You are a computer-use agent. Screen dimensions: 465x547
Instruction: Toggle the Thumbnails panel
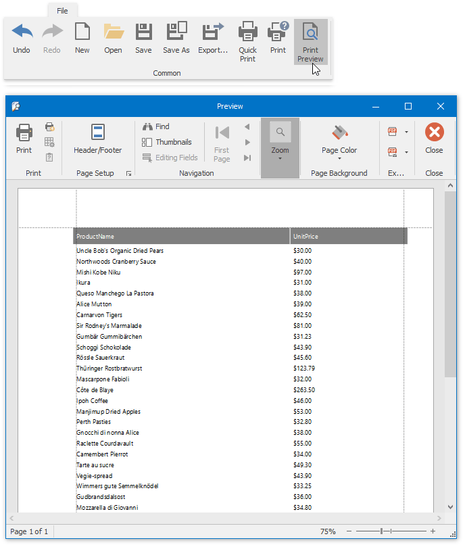166,142
